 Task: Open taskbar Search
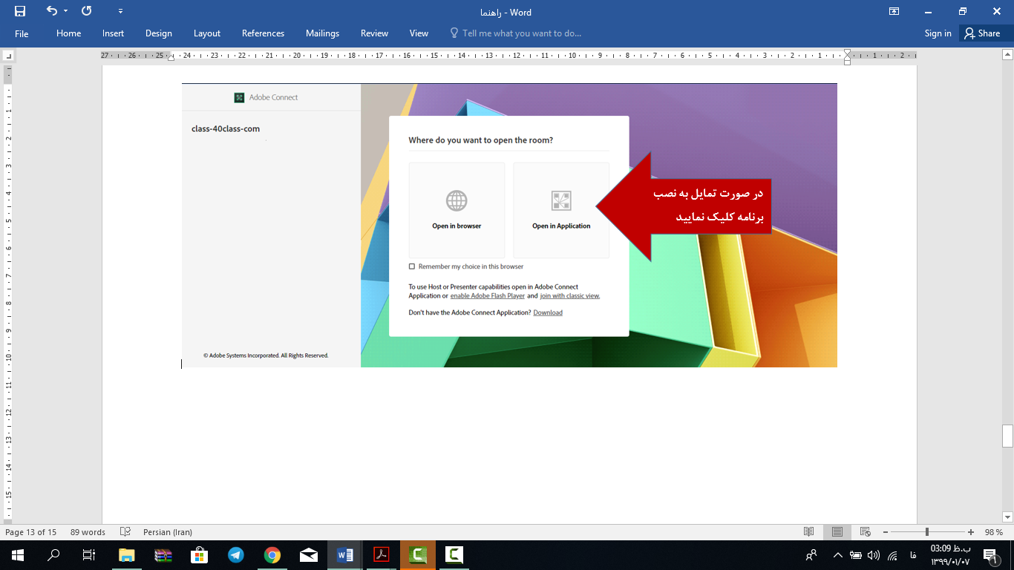pos(53,555)
